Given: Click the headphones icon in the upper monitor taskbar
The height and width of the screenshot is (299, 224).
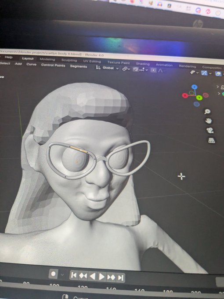Looking at the screenshot, I should pyautogui.click(x=159, y=4).
